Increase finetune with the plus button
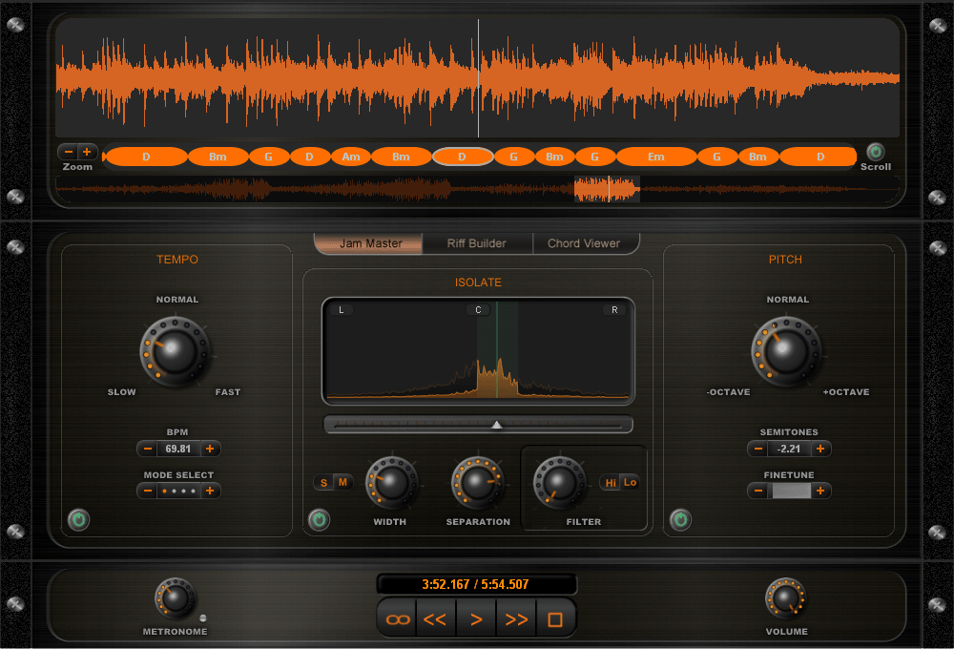Image resolution: width=954 pixels, height=649 pixels. coord(820,491)
